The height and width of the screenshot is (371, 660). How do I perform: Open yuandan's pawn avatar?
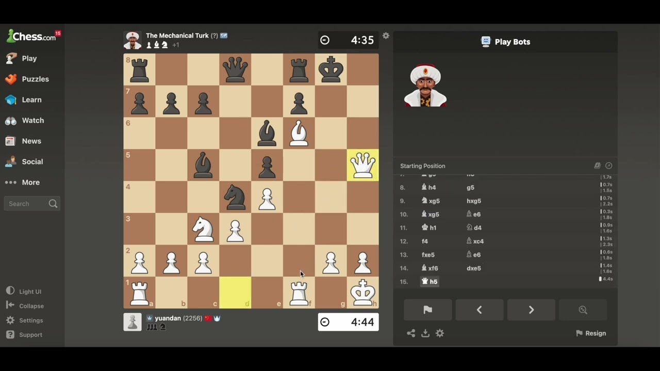[x=133, y=322]
